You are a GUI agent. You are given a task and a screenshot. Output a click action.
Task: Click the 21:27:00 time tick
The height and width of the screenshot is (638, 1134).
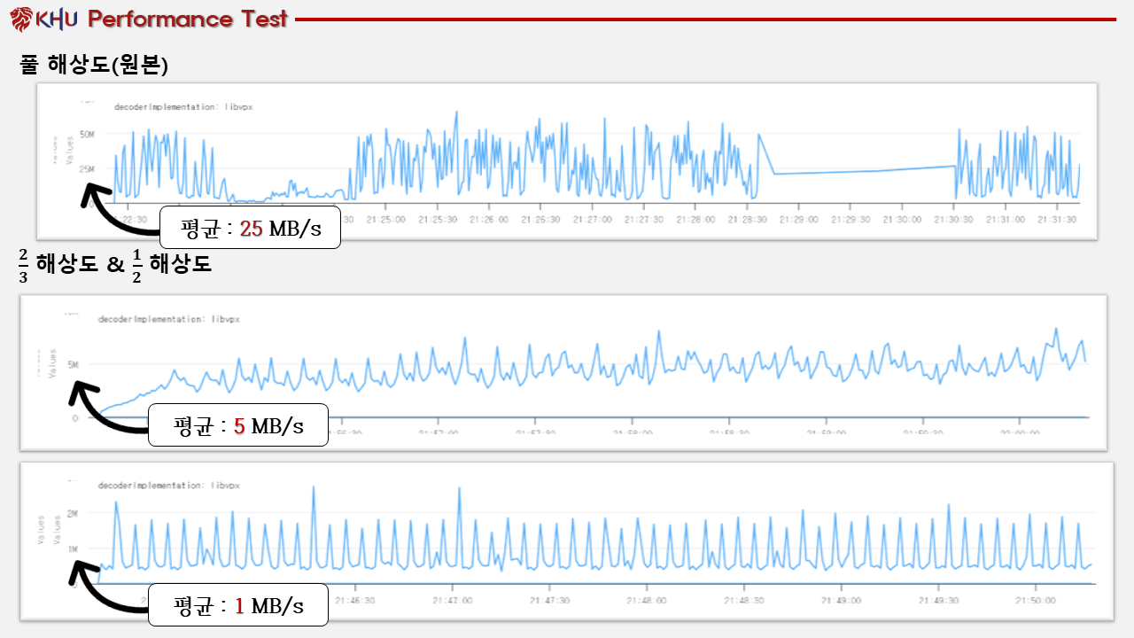(x=594, y=219)
